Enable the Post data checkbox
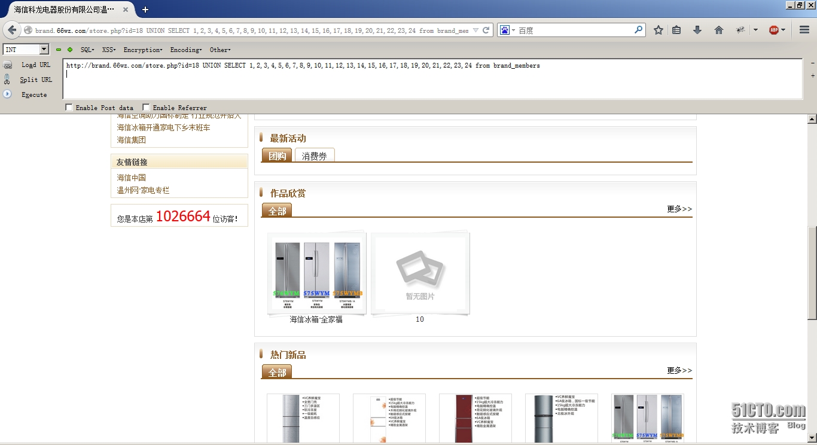The height and width of the screenshot is (445, 817). pyautogui.click(x=69, y=108)
